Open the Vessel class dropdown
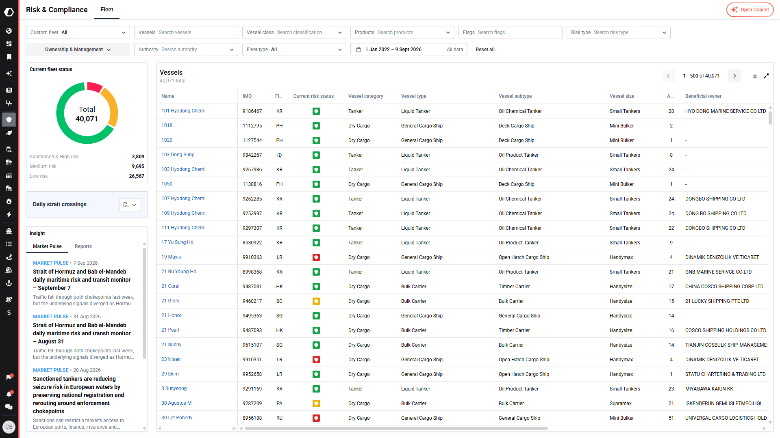This screenshot has height=438, width=780. coord(294,32)
